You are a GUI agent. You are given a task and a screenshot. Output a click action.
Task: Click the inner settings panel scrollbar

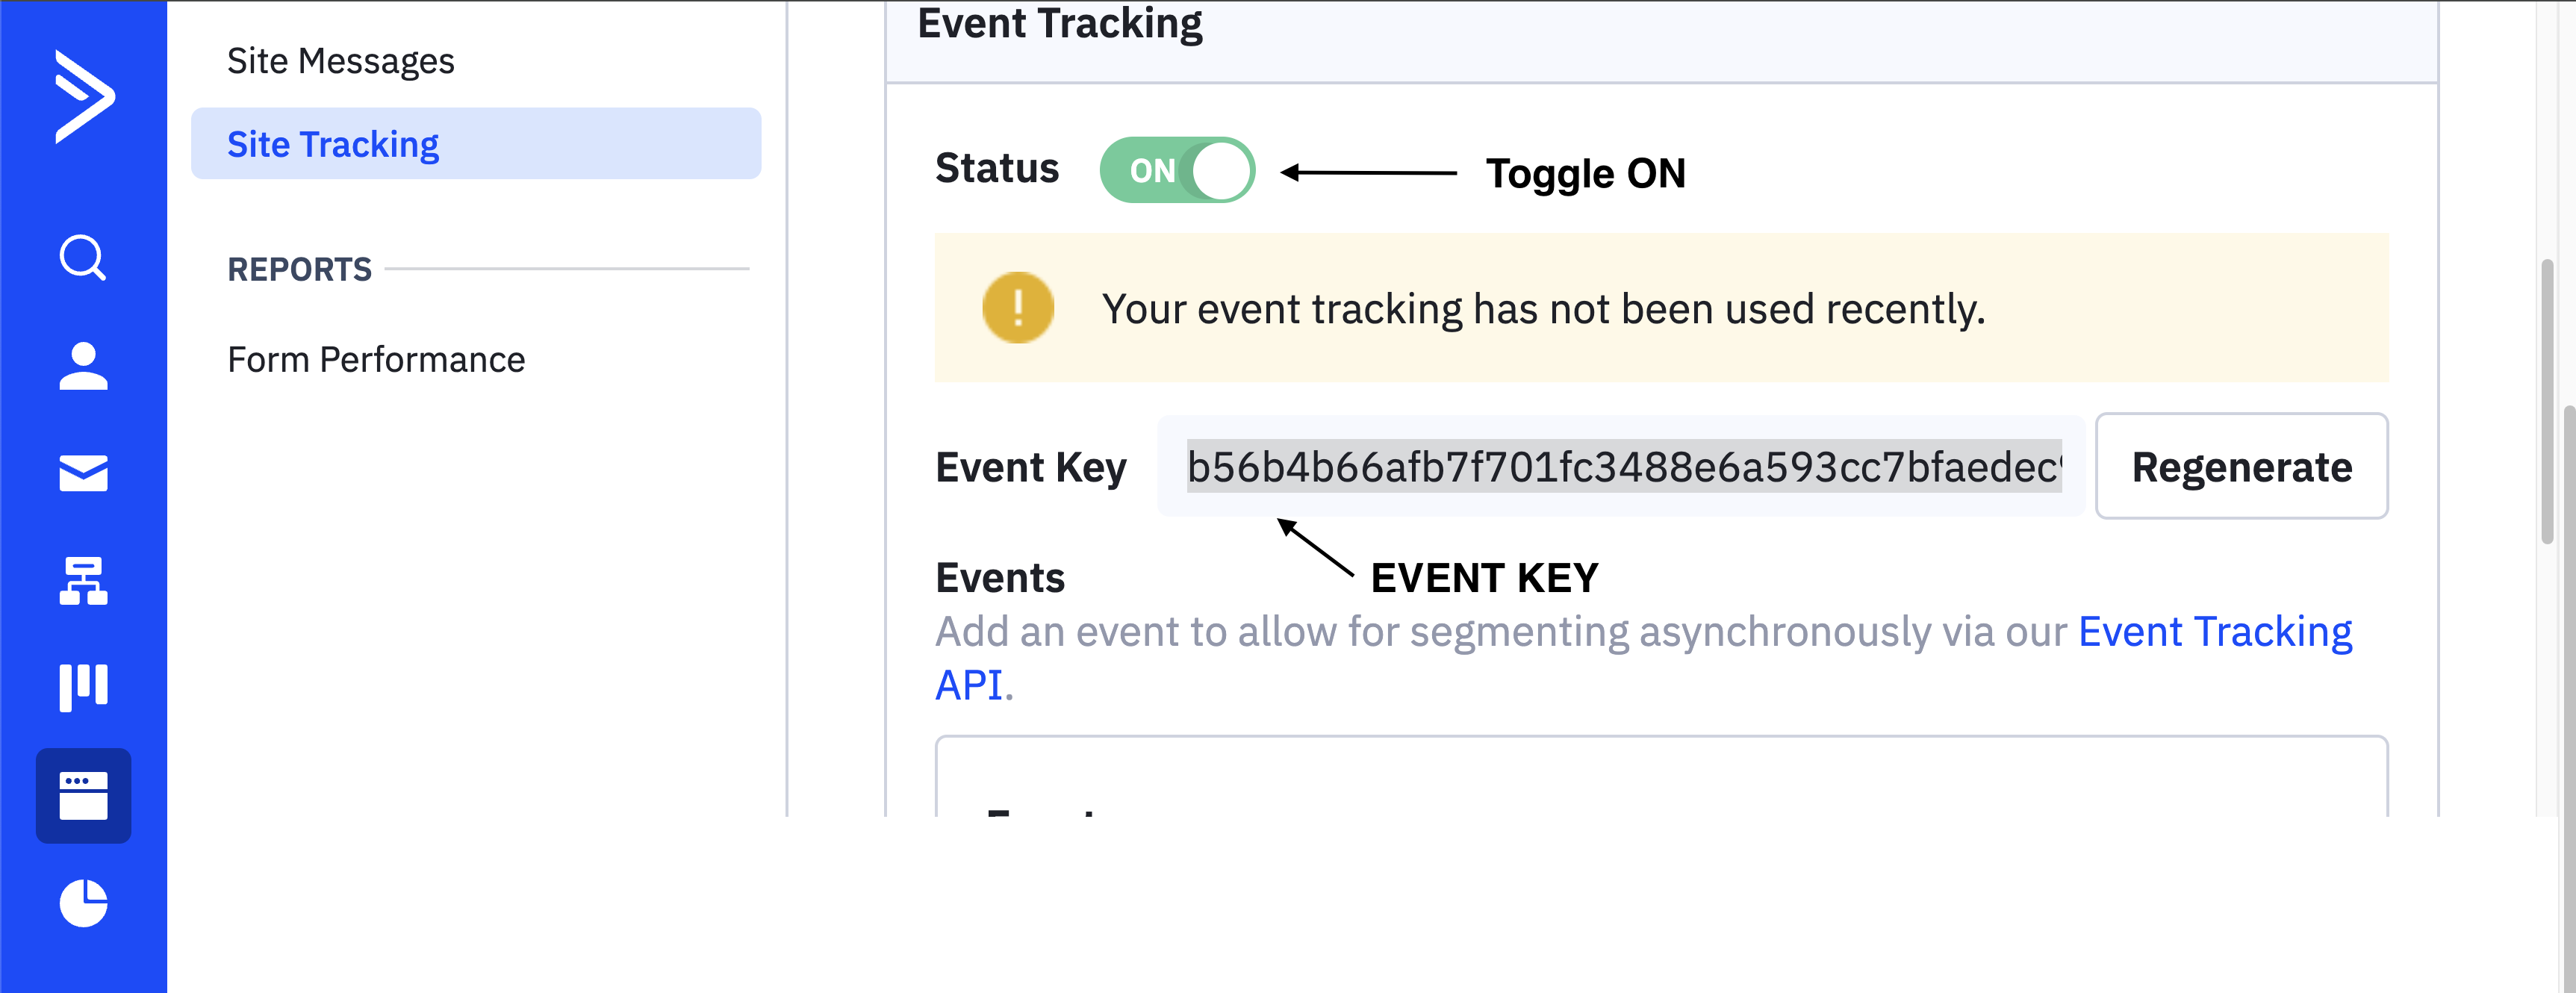pos(2546,400)
